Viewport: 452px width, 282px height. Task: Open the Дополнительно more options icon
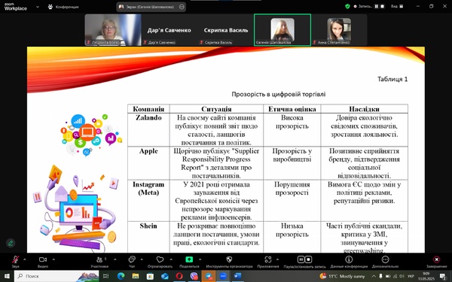tap(385, 259)
